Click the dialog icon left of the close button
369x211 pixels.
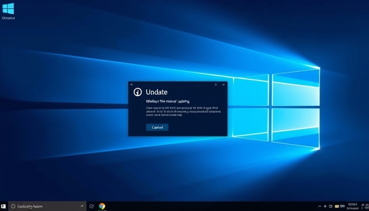pos(215,84)
